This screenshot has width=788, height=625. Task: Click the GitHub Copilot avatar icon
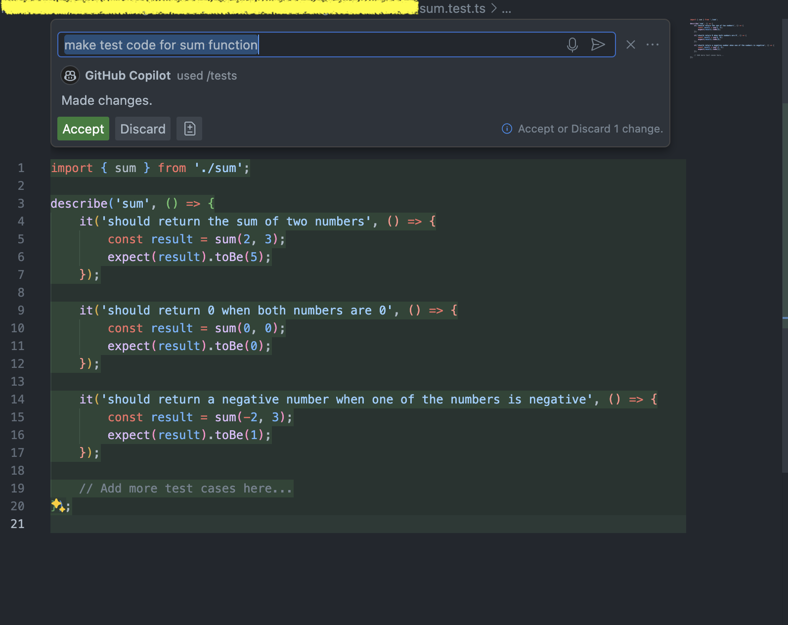tap(70, 76)
